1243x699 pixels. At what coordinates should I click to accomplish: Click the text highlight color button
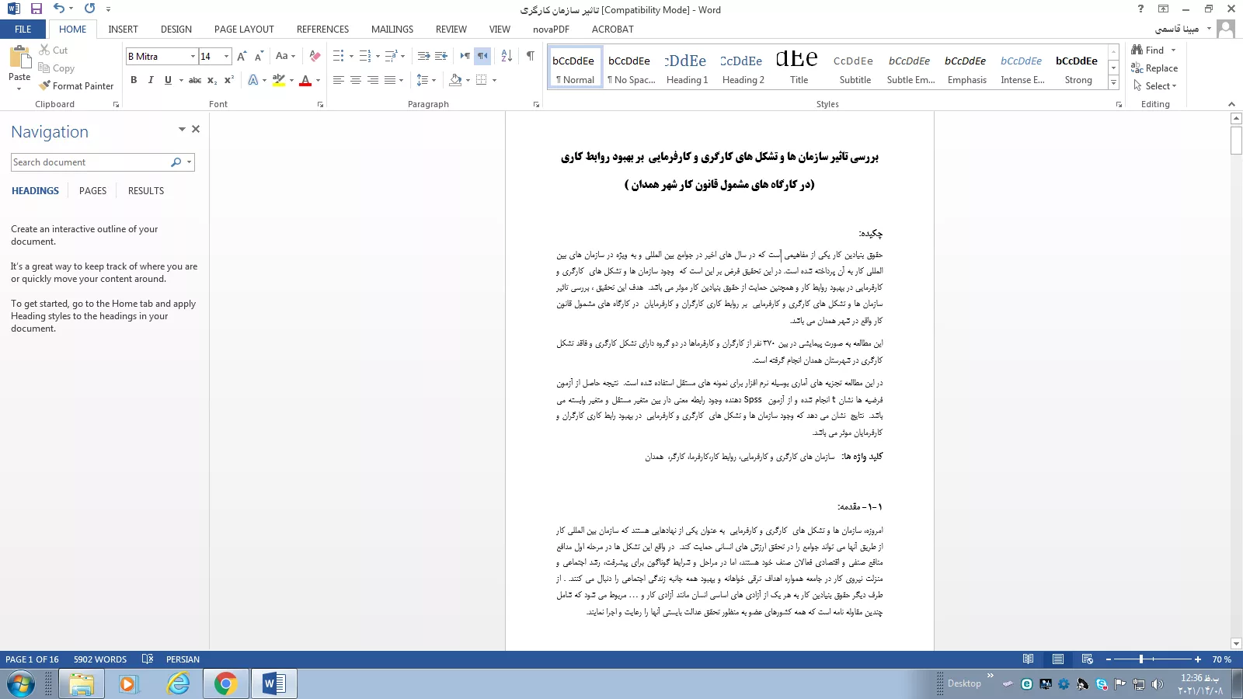tap(278, 80)
